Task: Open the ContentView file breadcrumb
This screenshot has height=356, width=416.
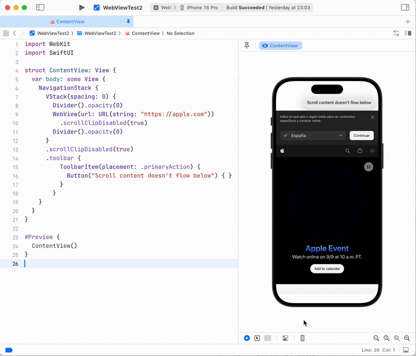Action: (142, 33)
